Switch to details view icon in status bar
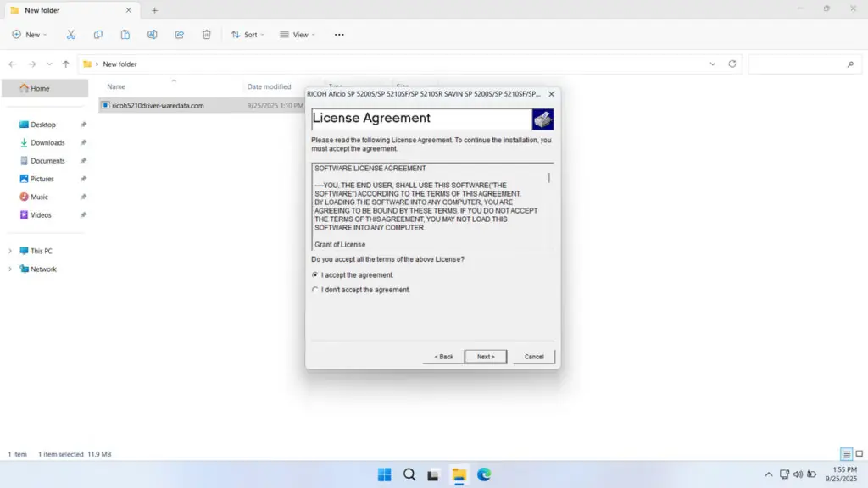Screen dimensions: 868x488 [x=847, y=454]
